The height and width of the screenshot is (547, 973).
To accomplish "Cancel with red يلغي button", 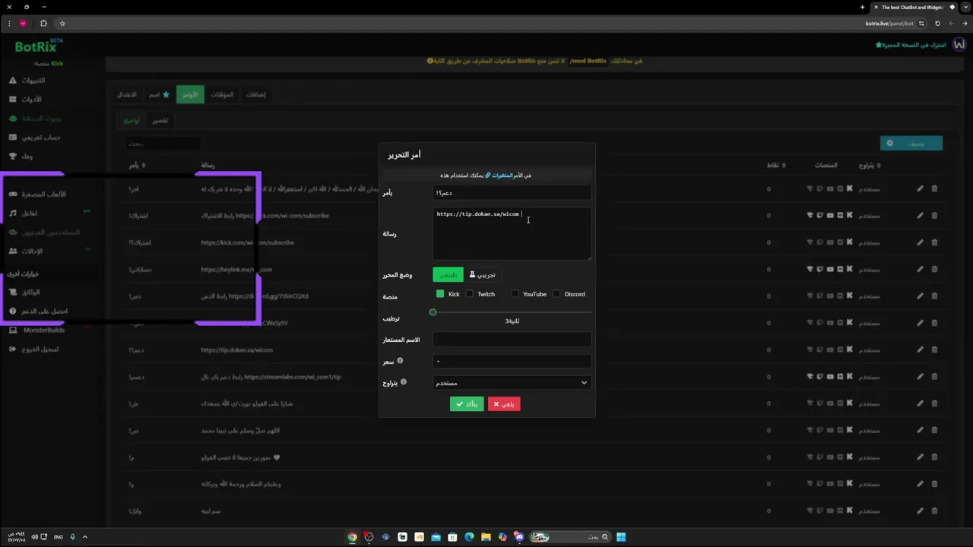I will tap(504, 404).
